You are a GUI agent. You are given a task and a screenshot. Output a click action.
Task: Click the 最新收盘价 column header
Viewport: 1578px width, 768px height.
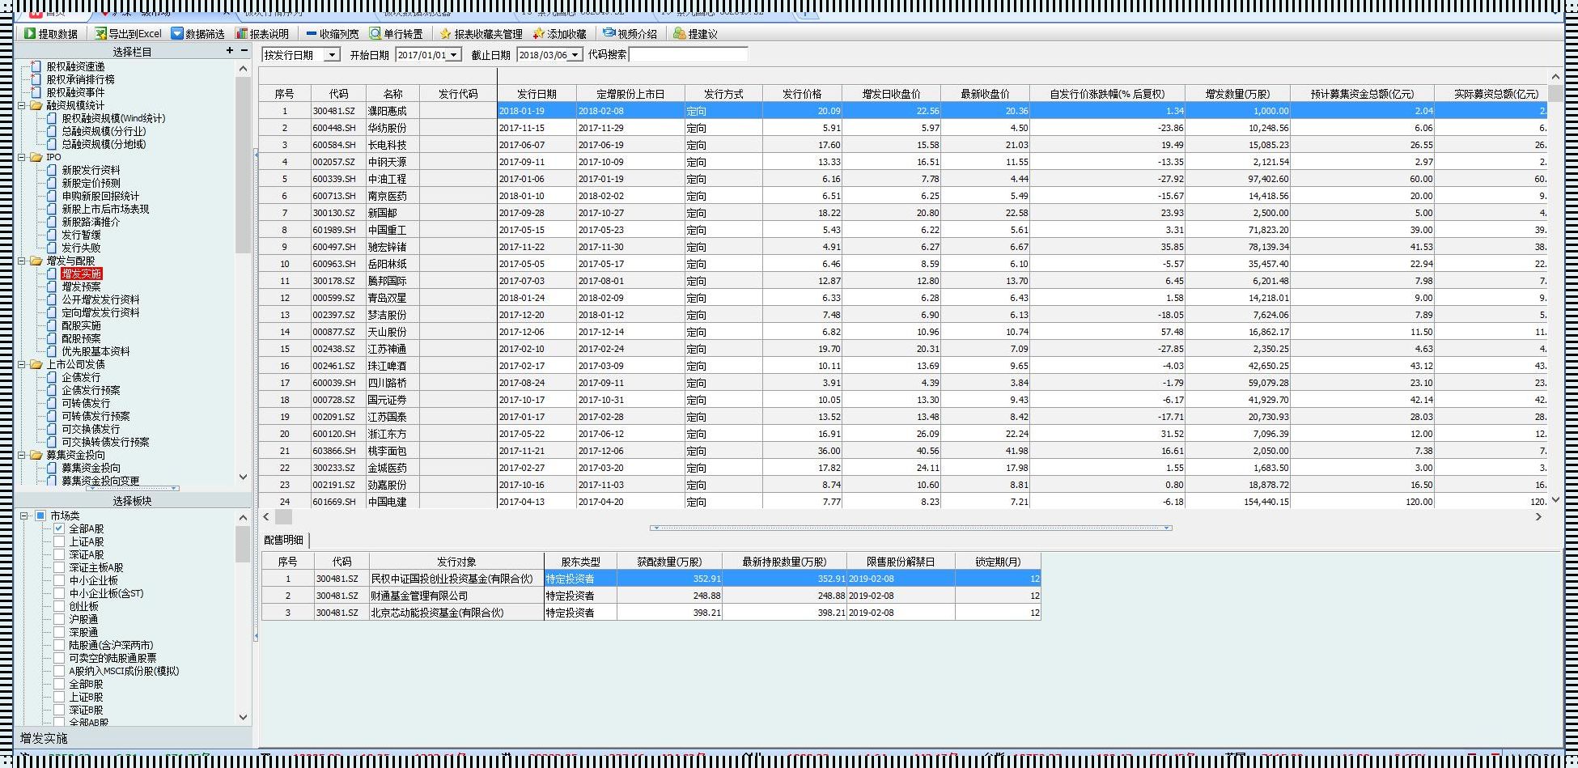click(984, 94)
